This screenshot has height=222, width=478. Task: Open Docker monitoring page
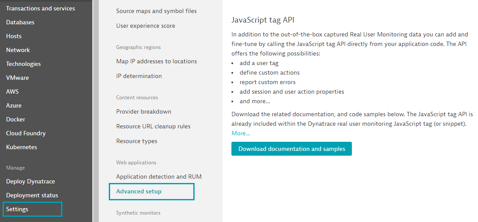[x=16, y=119]
